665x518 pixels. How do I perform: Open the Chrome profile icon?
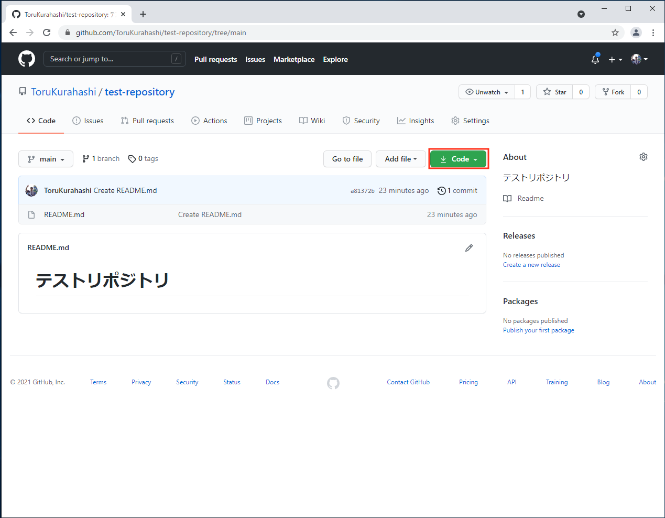coord(636,33)
